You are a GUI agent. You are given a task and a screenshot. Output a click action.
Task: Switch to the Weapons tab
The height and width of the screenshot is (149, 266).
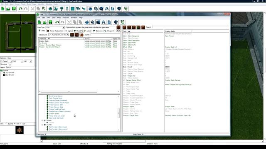109,31
